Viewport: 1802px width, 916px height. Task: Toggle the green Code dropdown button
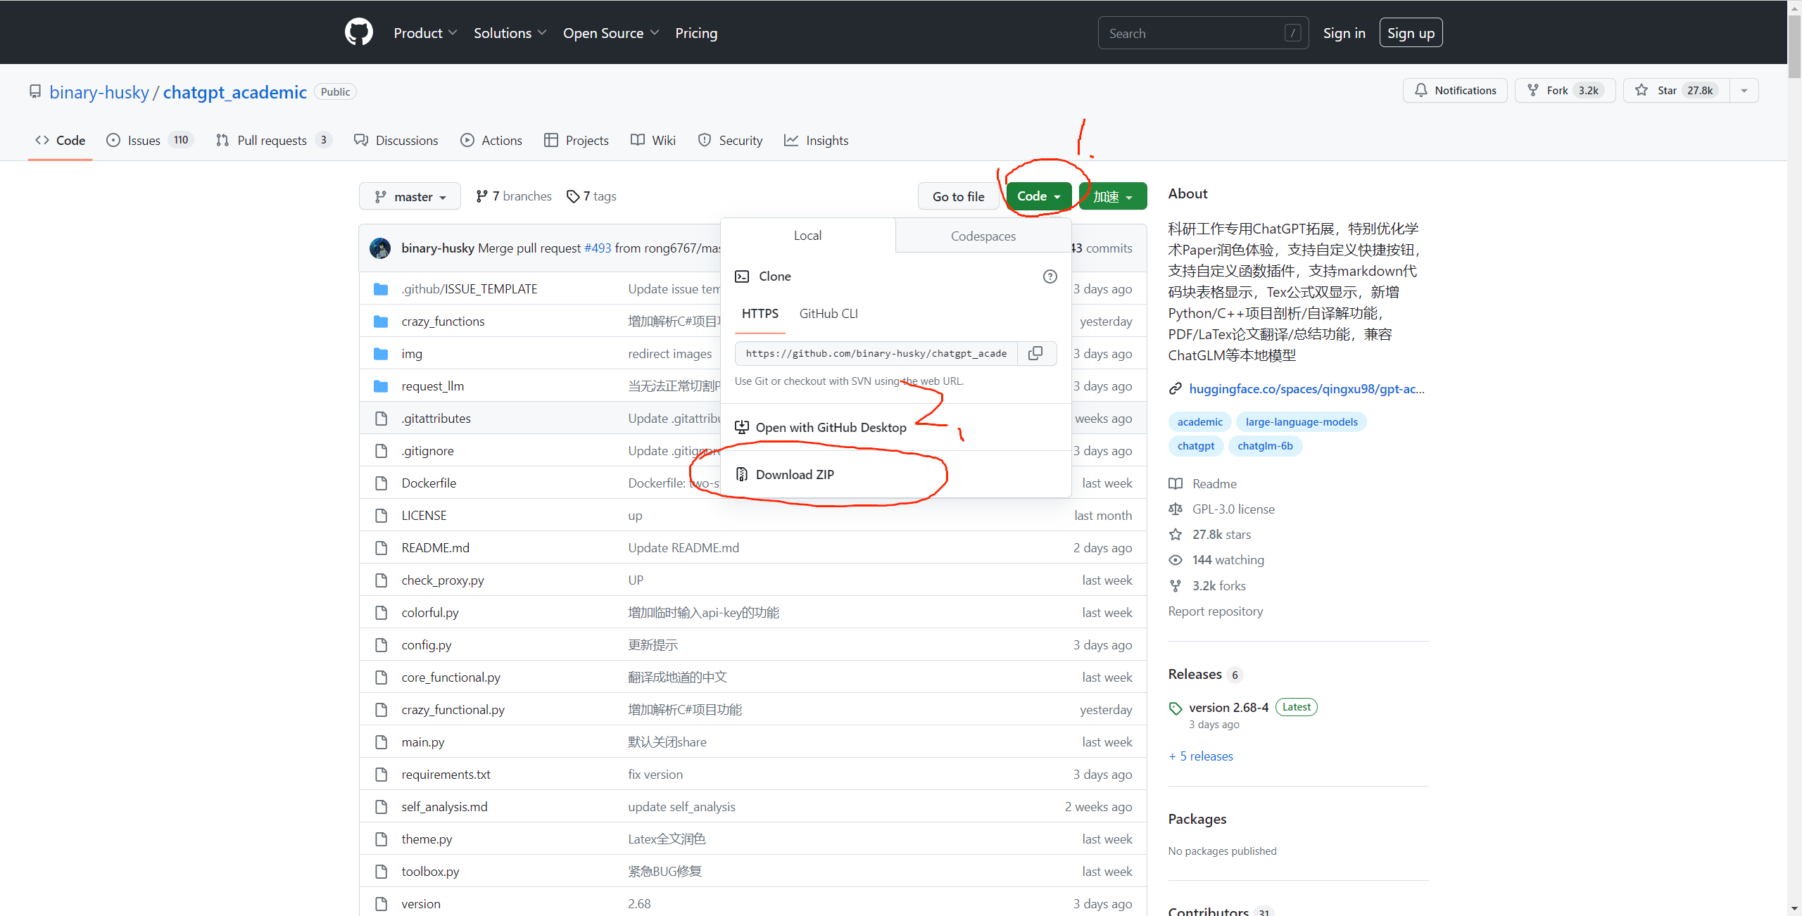coord(1038,196)
